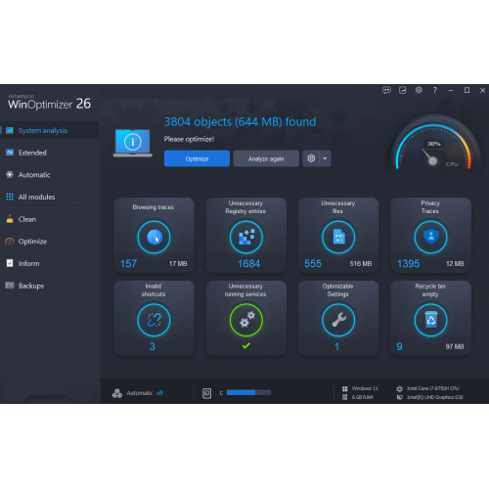489x489 pixels.
Task: Click the Privacy Traces shield icon
Action: coord(430,237)
